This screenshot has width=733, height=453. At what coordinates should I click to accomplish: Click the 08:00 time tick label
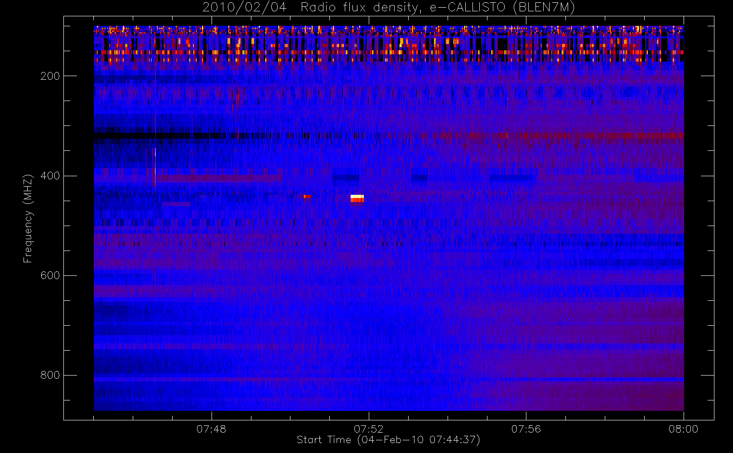[x=683, y=429]
